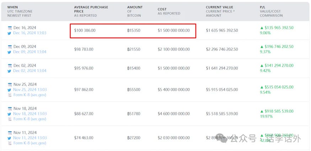Click the P/L column header
Screen dimensions: 311x151
click(x=262, y=7)
